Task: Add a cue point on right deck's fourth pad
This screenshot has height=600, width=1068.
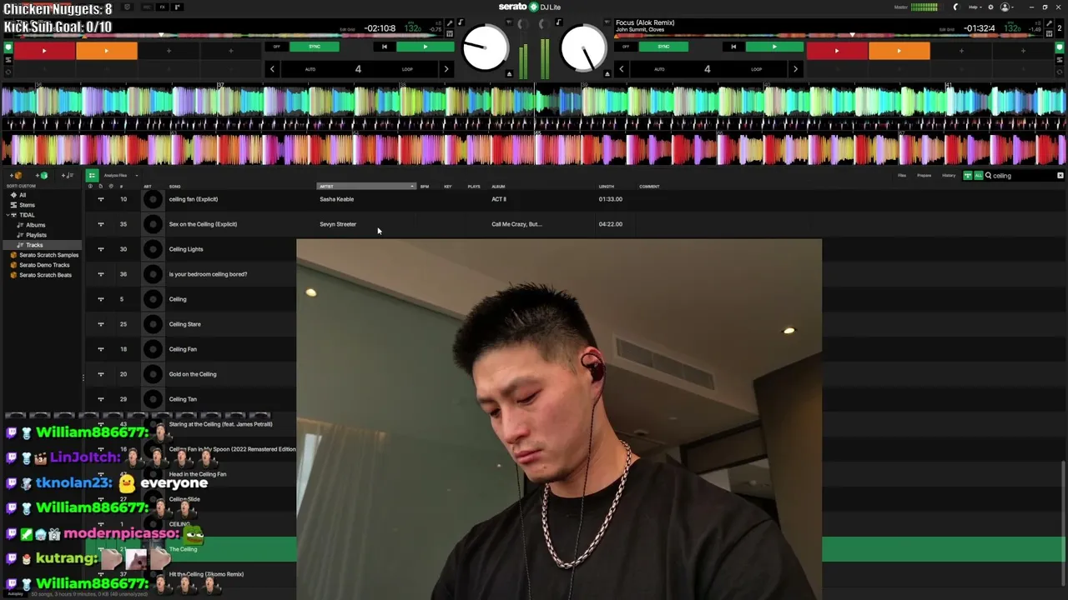Action: 1023,51
